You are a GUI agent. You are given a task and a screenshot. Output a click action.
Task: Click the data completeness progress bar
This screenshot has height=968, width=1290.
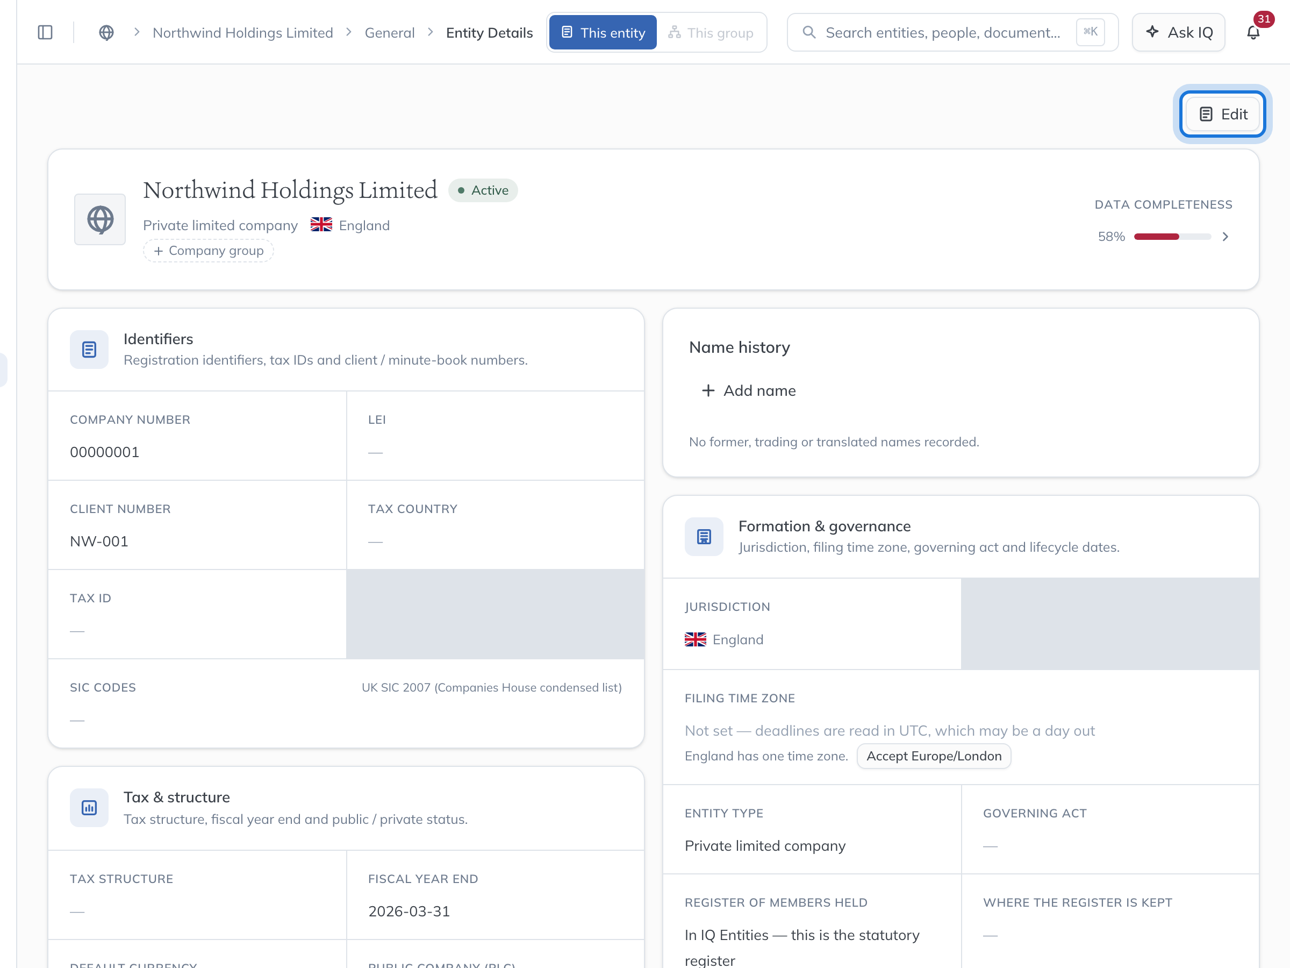pyautogui.click(x=1172, y=236)
